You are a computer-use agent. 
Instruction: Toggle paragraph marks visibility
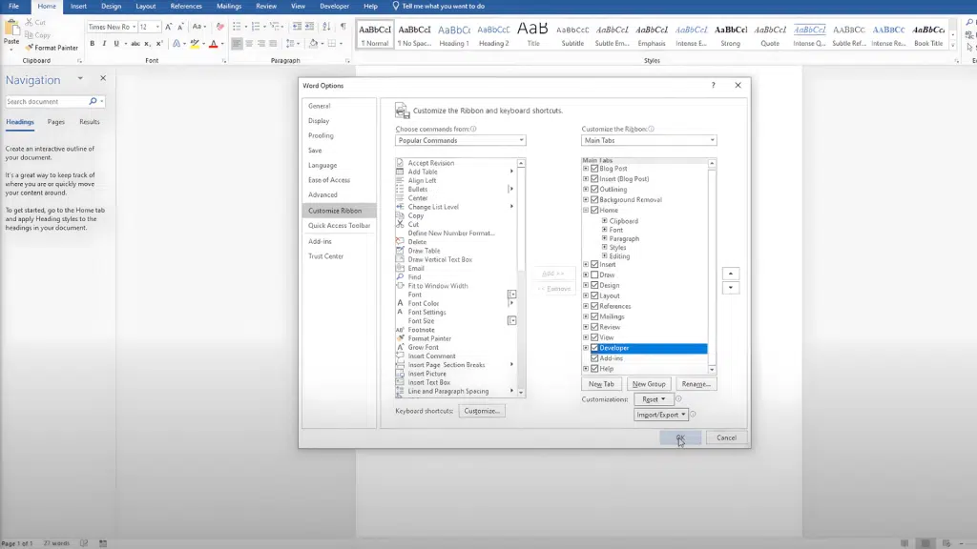(x=342, y=27)
